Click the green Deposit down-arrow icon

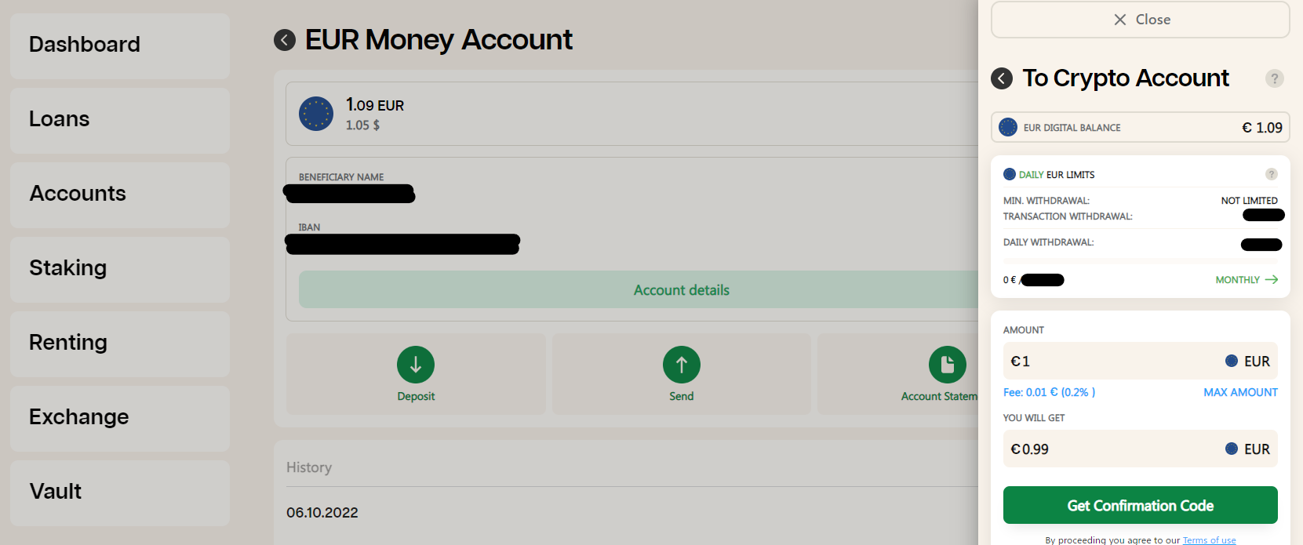[x=416, y=365]
